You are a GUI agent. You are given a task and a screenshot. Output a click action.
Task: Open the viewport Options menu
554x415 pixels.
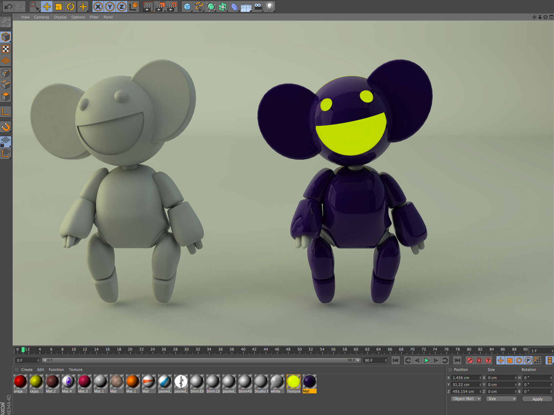coord(78,17)
